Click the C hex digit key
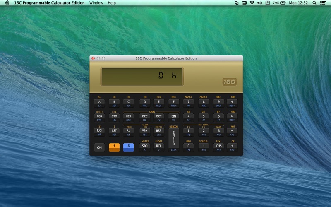Image resolution: width=331 pixels, height=207 pixels. click(x=128, y=103)
